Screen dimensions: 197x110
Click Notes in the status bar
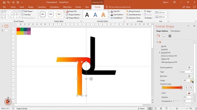(141, 108)
